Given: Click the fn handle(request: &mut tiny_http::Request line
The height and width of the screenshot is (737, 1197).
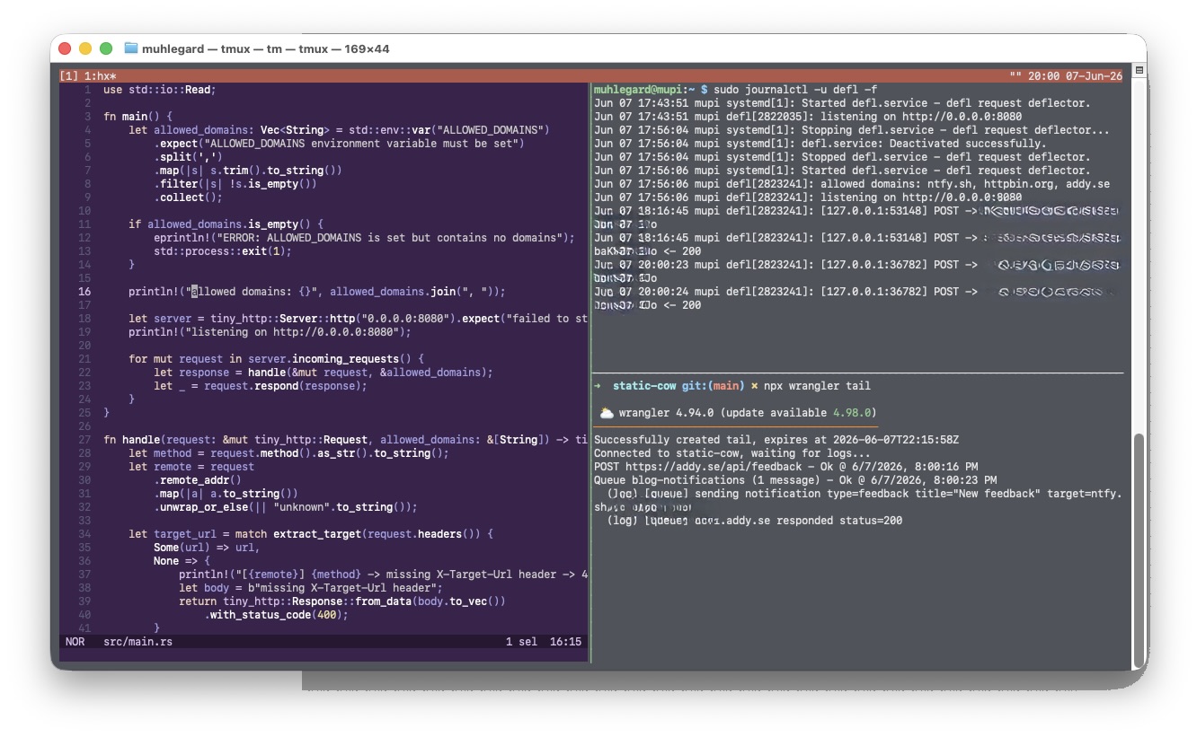Looking at the screenshot, I should tap(345, 440).
